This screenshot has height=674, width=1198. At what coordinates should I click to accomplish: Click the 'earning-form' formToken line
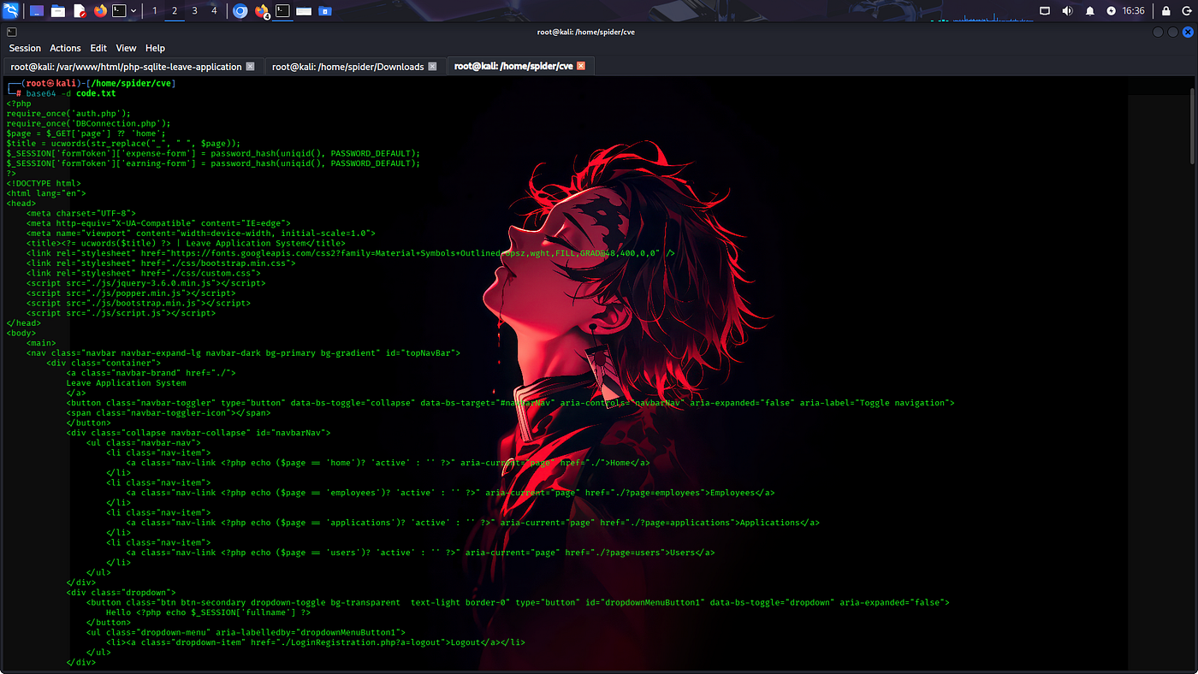[213, 163]
